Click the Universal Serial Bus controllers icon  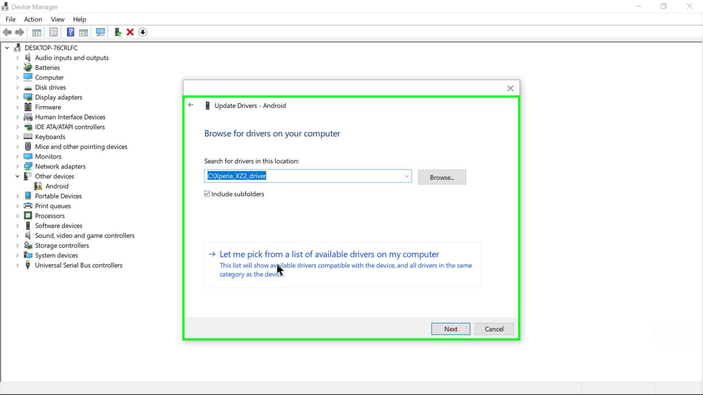(x=28, y=265)
